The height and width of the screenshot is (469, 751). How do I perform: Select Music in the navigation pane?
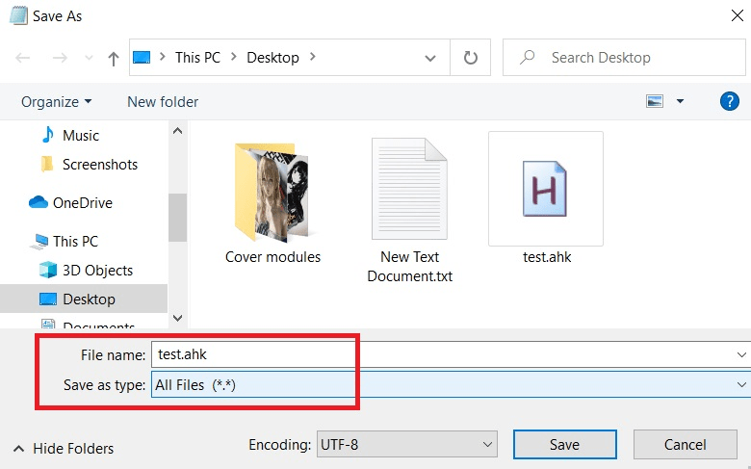[81, 136]
